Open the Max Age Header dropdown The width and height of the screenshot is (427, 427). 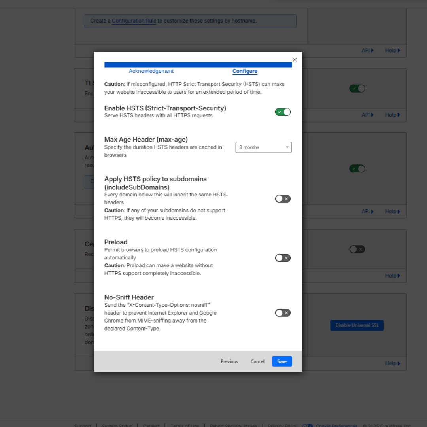(263, 147)
